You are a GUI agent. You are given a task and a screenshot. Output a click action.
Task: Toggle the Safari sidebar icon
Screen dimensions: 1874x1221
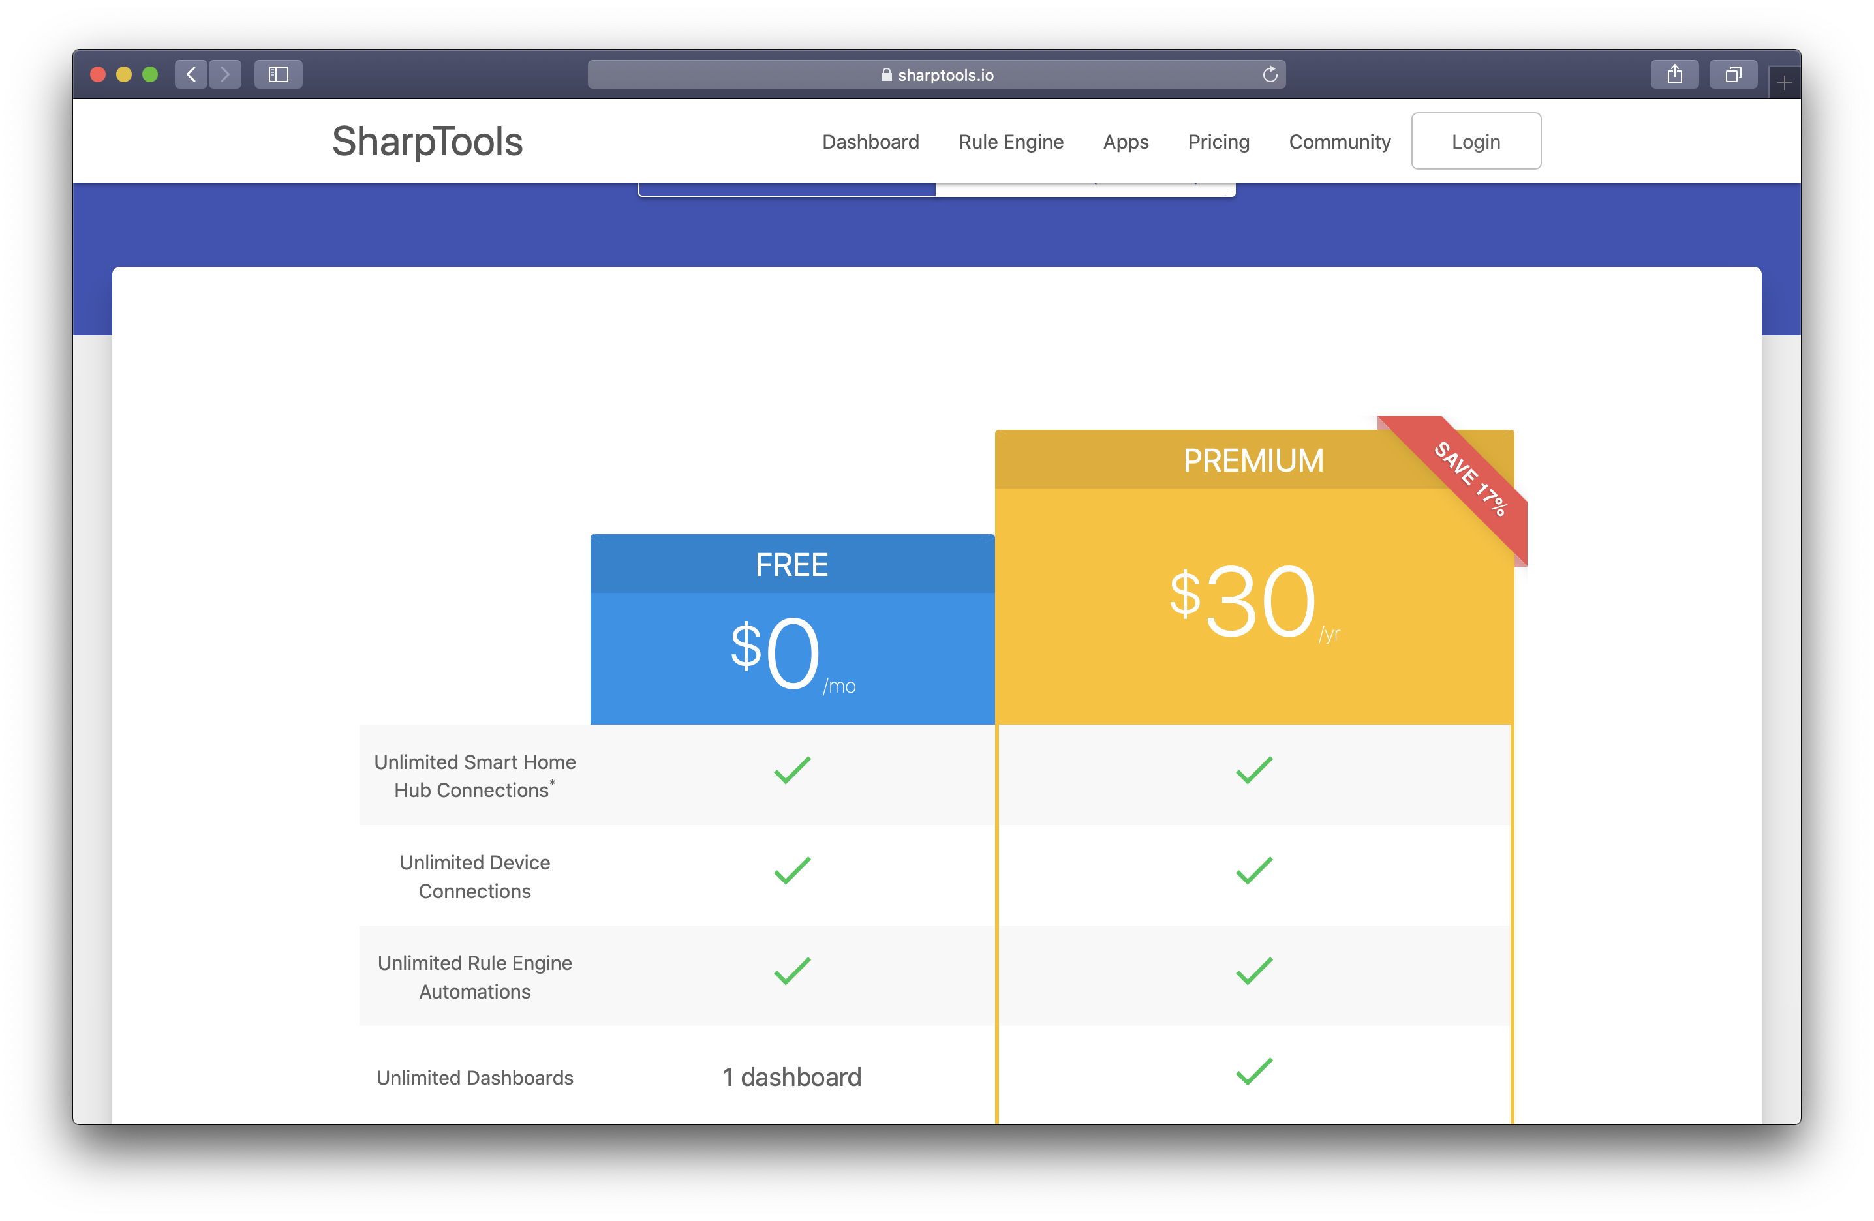278,74
